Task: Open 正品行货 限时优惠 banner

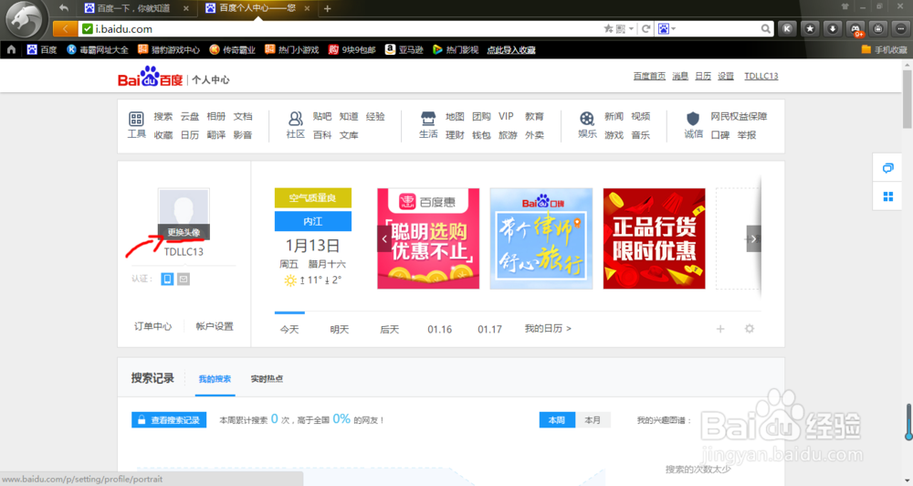Action: [654, 238]
